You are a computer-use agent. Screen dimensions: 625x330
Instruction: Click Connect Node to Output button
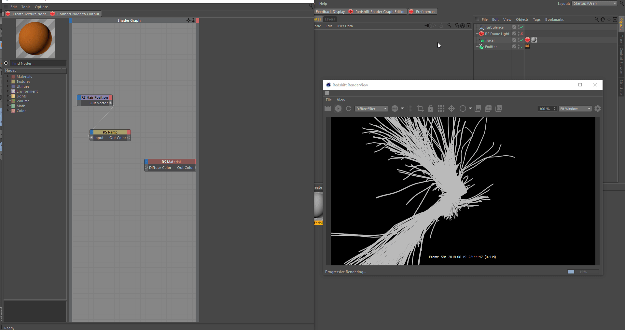point(75,14)
